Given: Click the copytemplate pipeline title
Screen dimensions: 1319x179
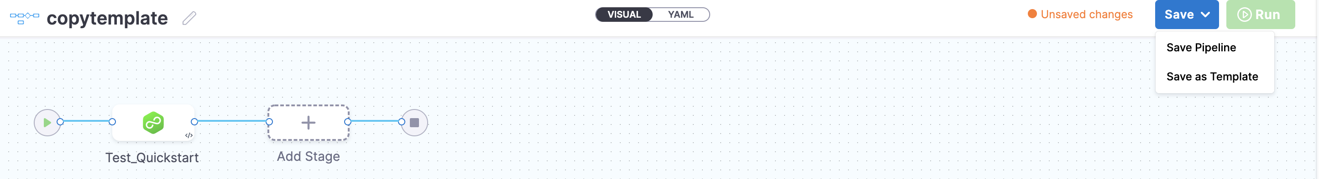Looking at the screenshot, I should tap(107, 18).
